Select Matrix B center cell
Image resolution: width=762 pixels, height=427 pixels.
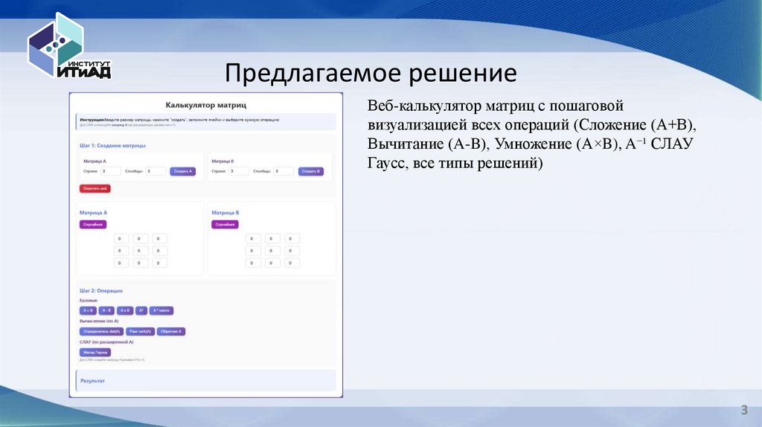point(272,251)
